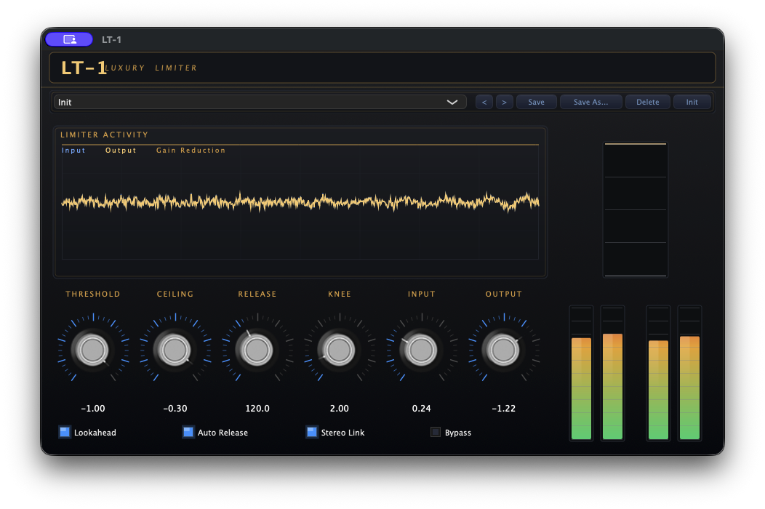This screenshot has width=765, height=509.
Task: Disable Auto Release
Action: [189, 432]
